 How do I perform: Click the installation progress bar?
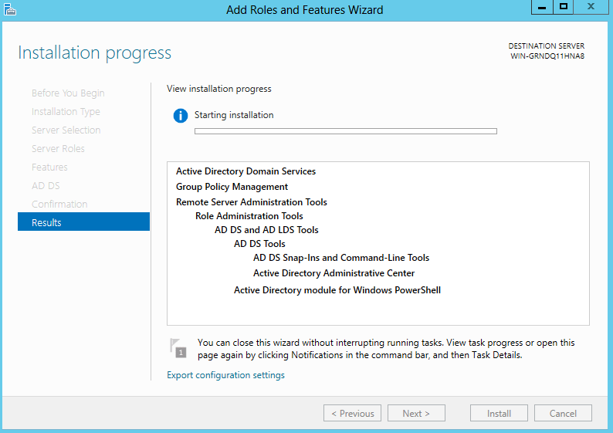click(x=345, y=131)
